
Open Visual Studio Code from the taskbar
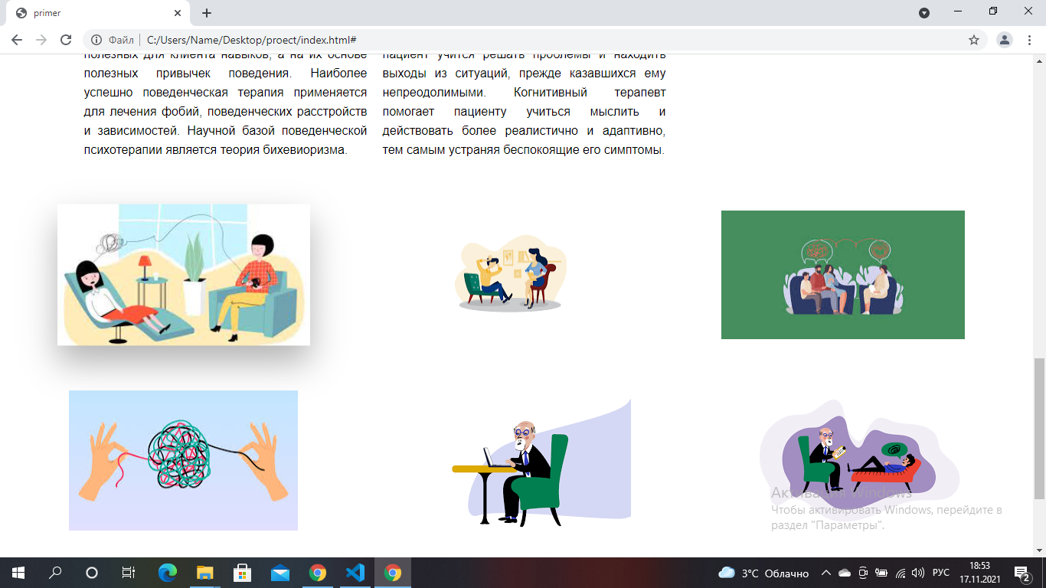[355, 573]
